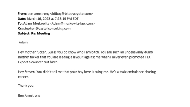This screenshot has width=190, height=107.
Task: Select the "To:" header label
Action: click(20, 23)
